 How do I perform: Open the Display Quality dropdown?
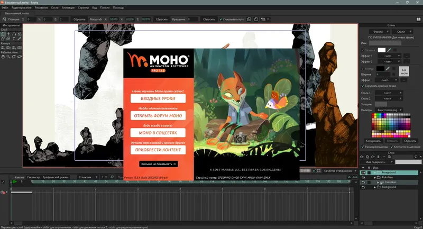tap(340, 171)
